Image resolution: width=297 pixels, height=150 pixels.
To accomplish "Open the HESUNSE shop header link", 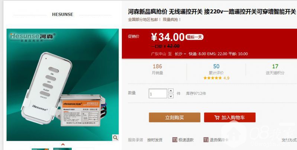I will coord(62,15).
